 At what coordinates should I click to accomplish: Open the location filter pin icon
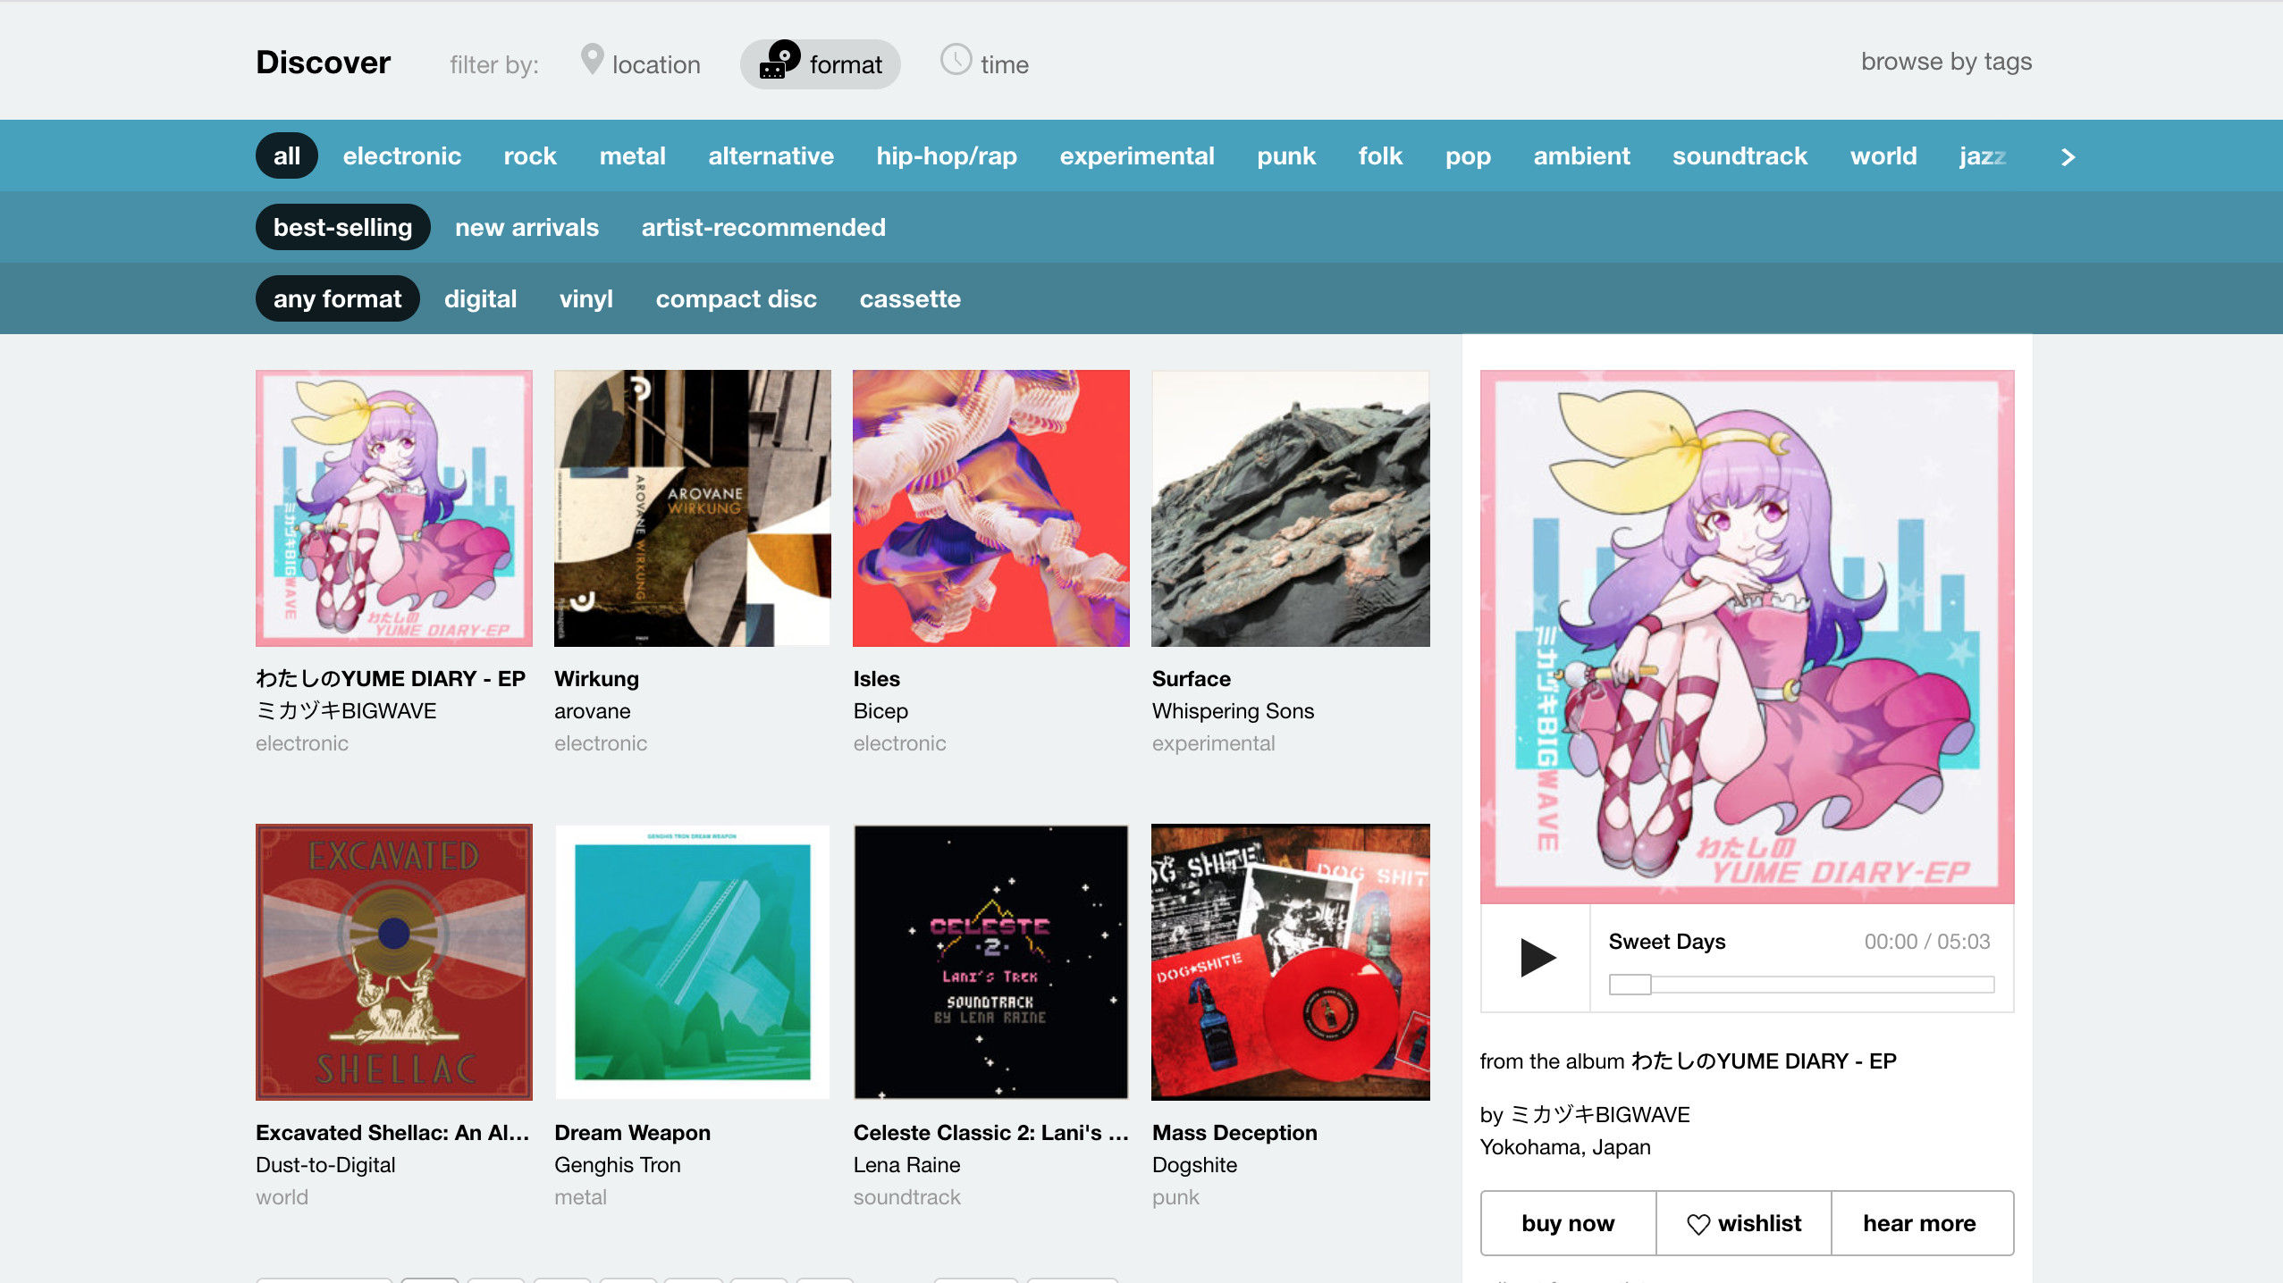(592, 61)
